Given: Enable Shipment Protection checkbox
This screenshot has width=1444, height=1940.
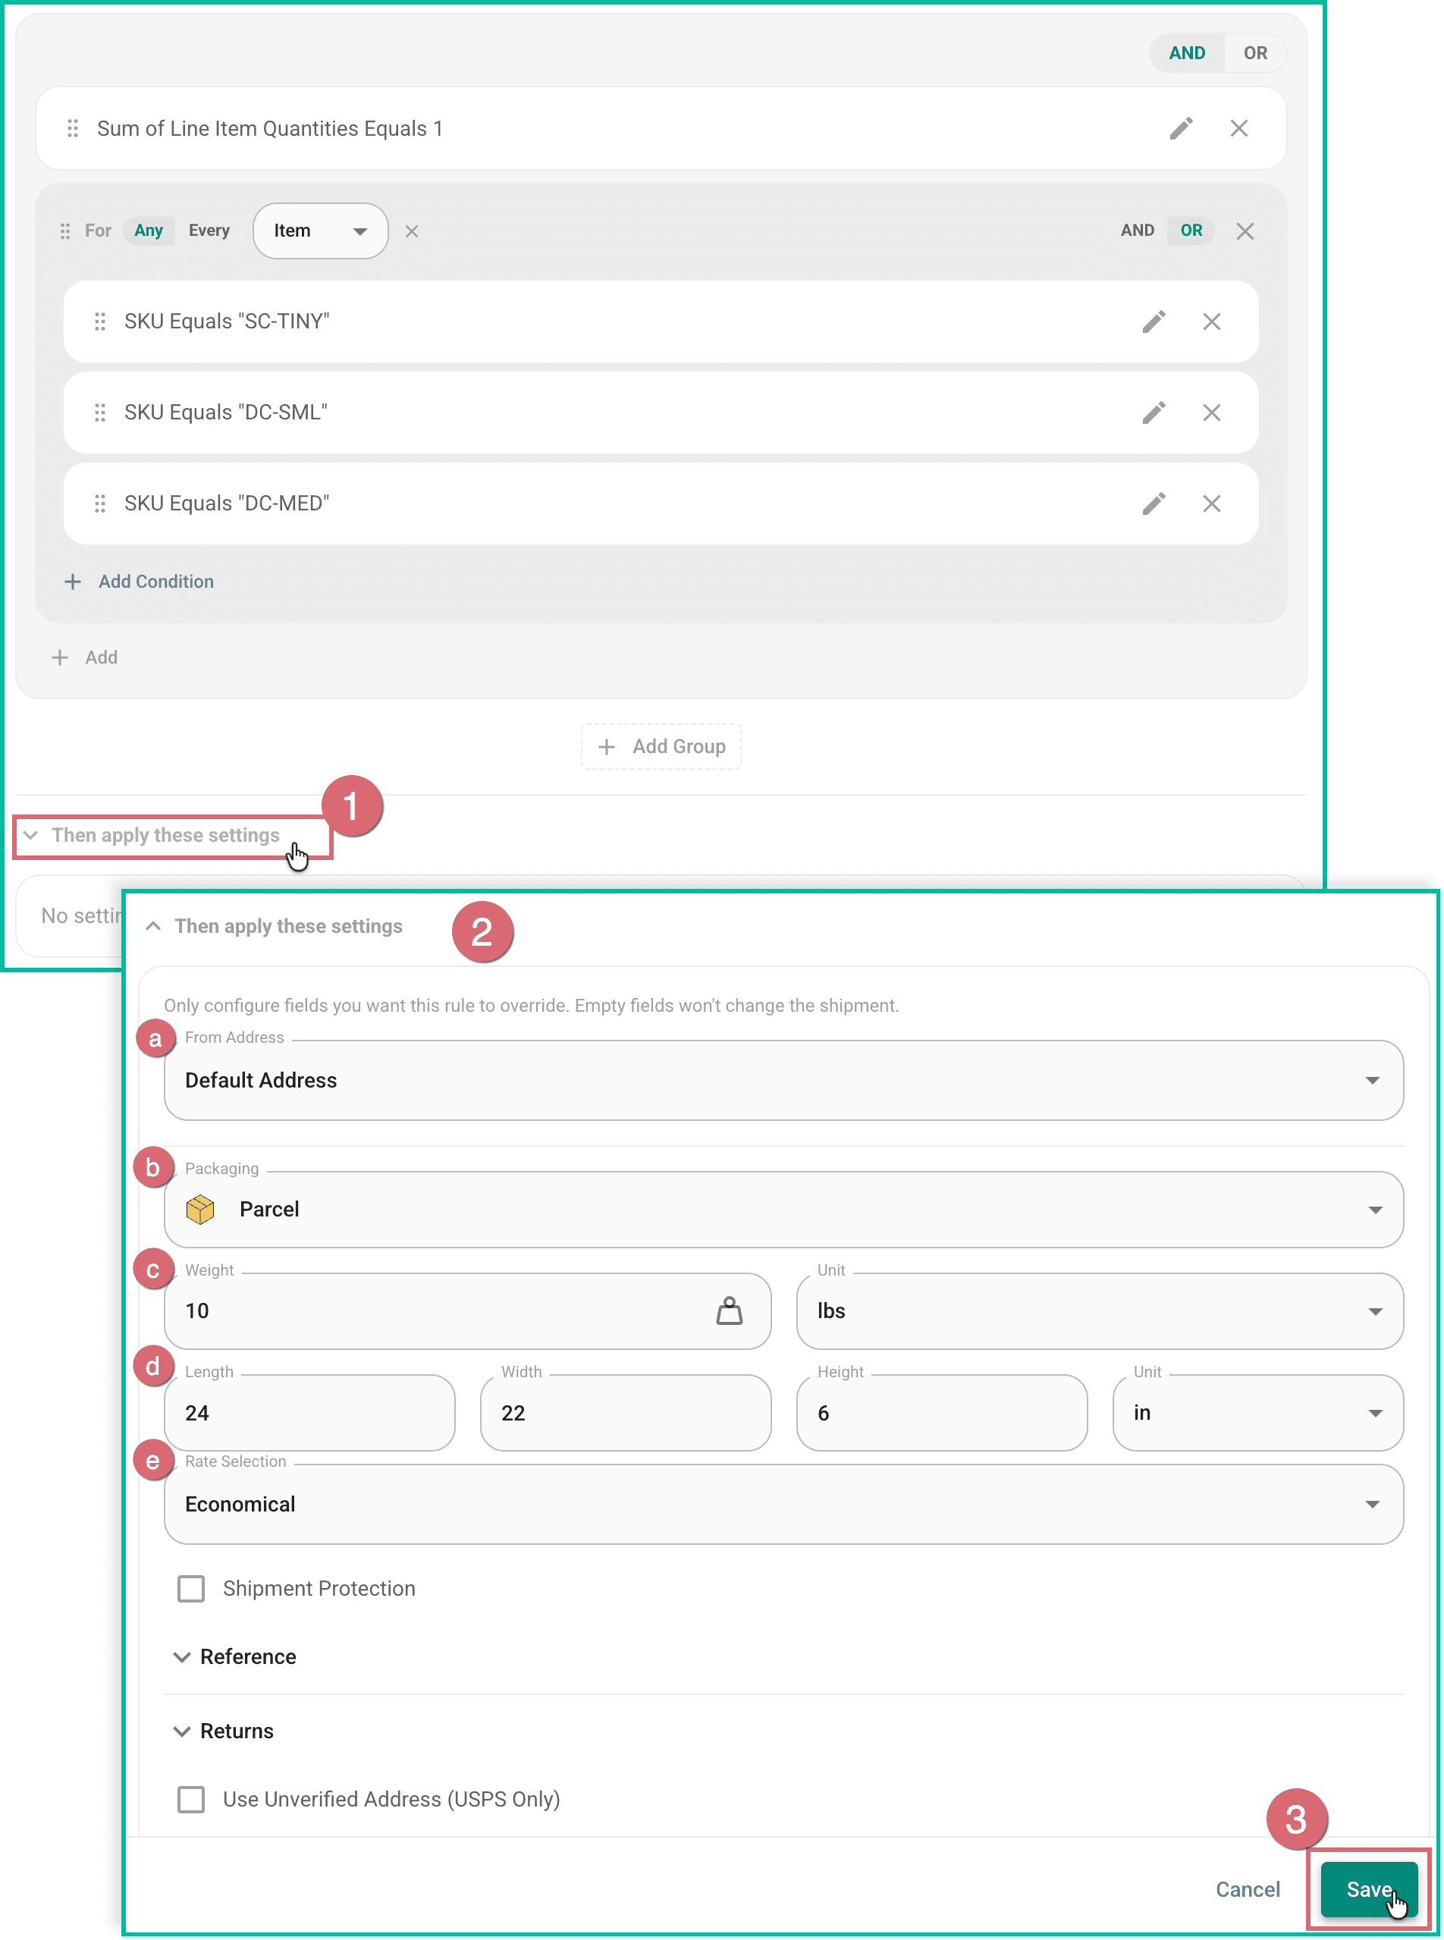Looking at the screenshot, I should [x=191, y=1589].
